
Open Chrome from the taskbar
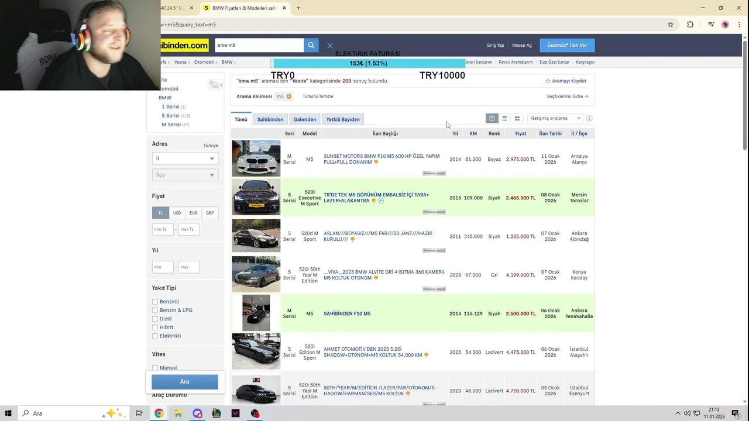coord(159,413)
